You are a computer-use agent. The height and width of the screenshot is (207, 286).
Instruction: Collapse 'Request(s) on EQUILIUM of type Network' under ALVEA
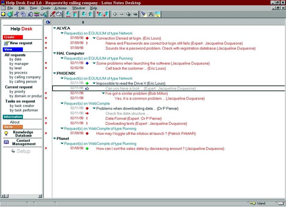click(x=62, y=33)
